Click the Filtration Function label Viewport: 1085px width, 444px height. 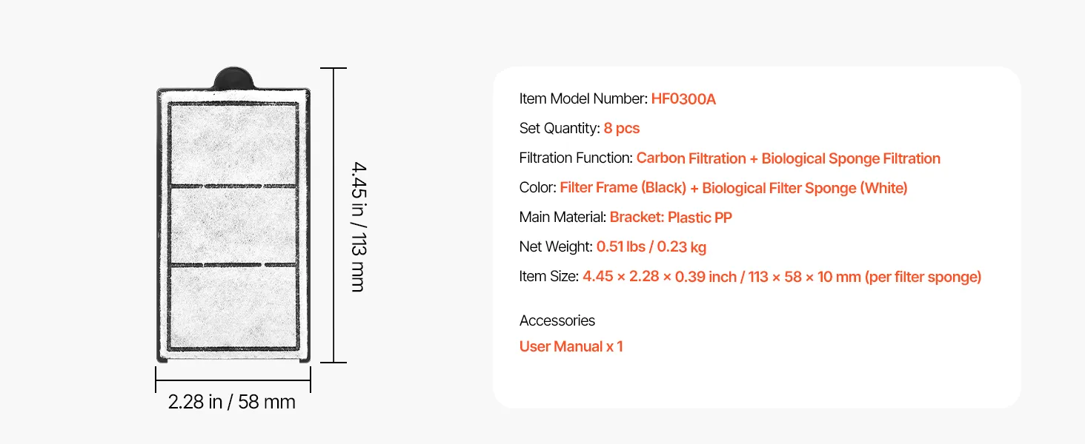[x=576, y=158]
